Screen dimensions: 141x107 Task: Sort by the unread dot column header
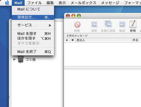point(67,40)
